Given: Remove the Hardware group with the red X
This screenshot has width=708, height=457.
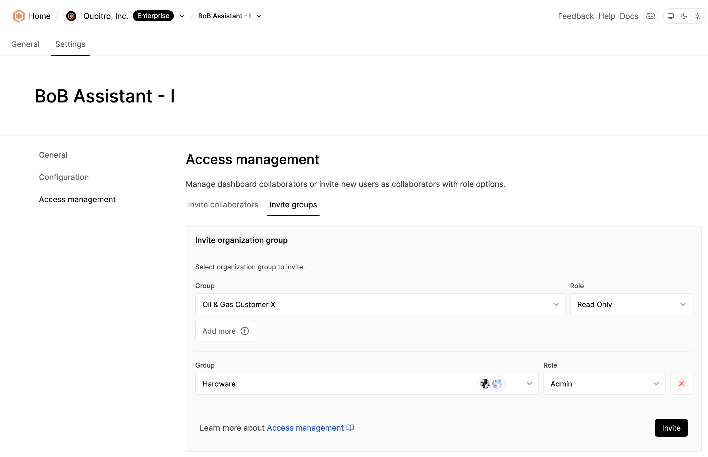Looking at the screenshot, I should pyautogui.click(x=681, y=383).
